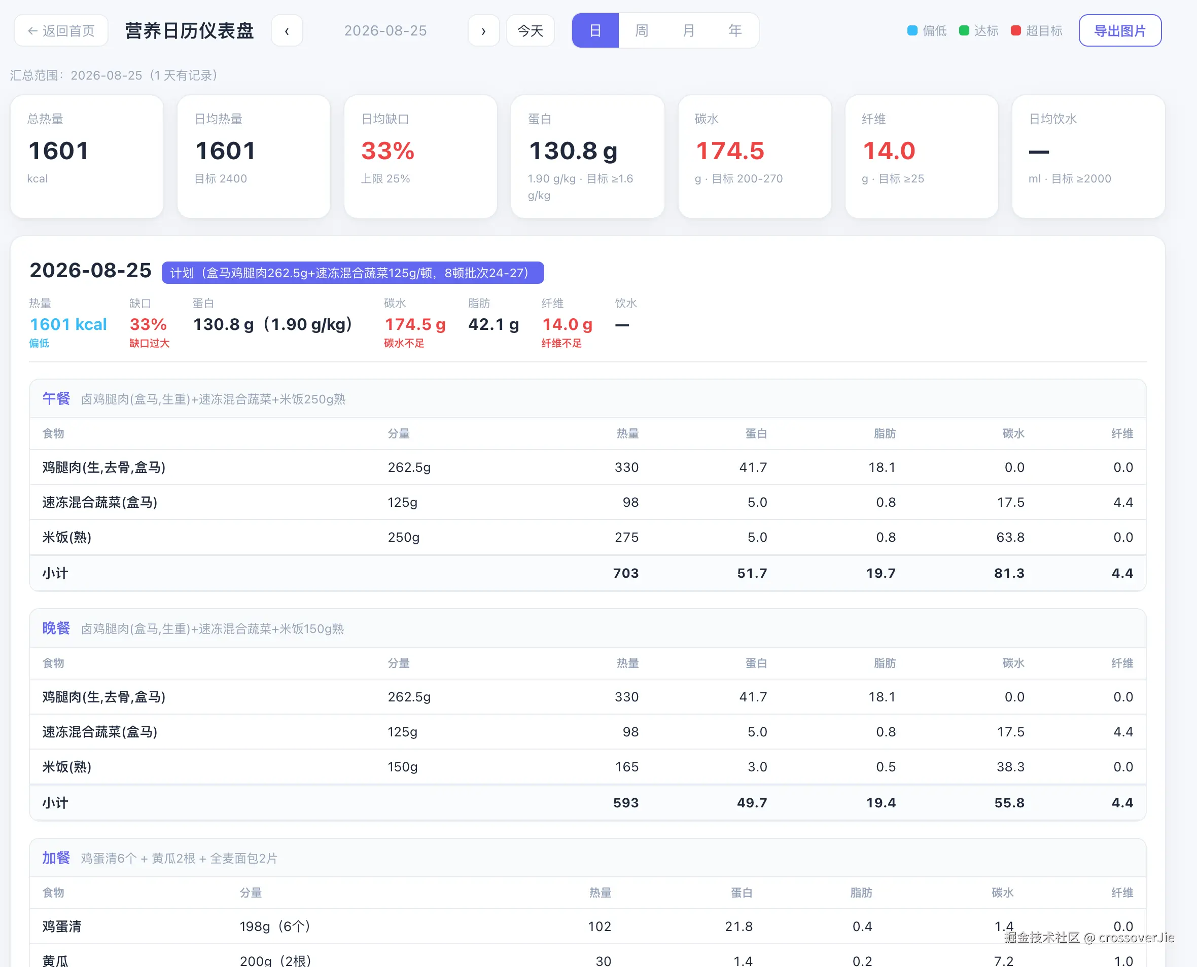Jump to 今天 (today)
The image size is (1197, 967).
pyautogui.click(x=530, y=30)
